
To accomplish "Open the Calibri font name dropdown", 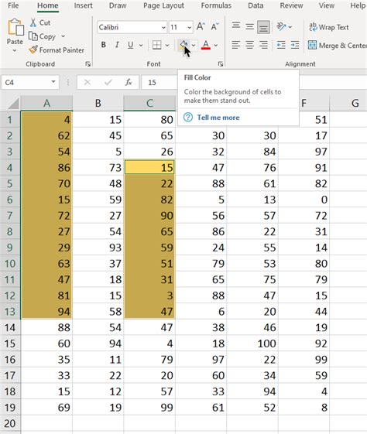I will click(163, 27).
